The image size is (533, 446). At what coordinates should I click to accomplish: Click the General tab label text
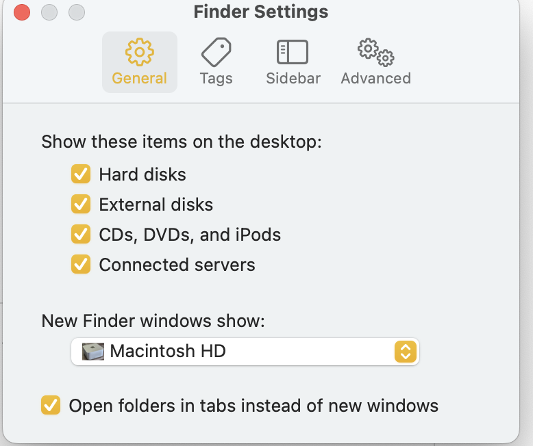click(140, 78)
